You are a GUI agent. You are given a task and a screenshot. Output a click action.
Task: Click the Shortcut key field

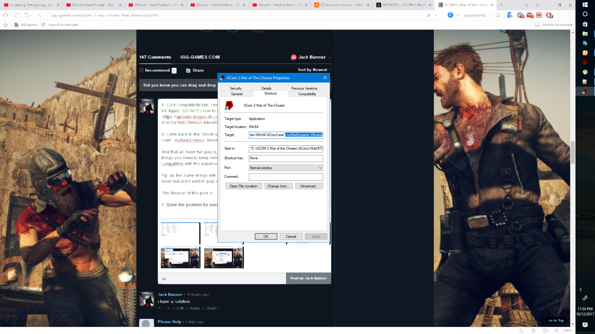click(x=286, y=158)
